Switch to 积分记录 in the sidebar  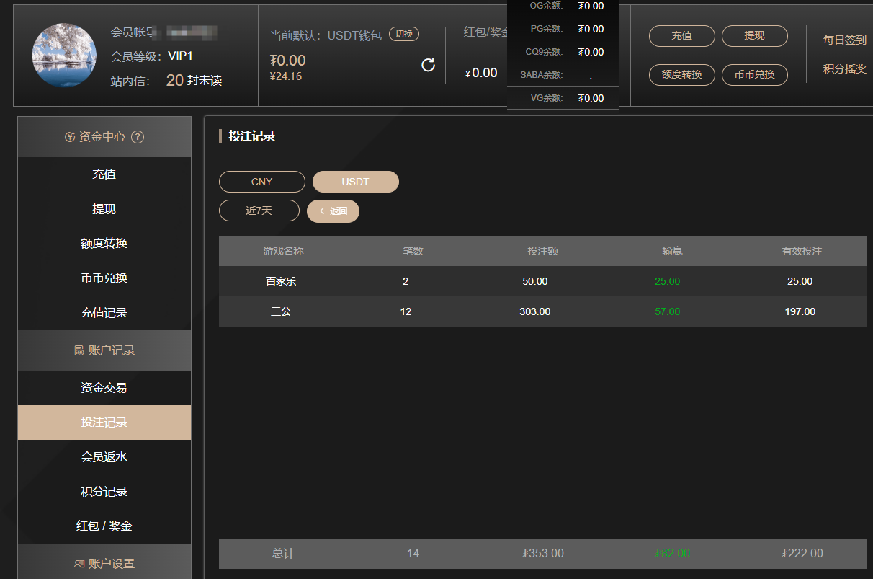[x=104, y=491]
